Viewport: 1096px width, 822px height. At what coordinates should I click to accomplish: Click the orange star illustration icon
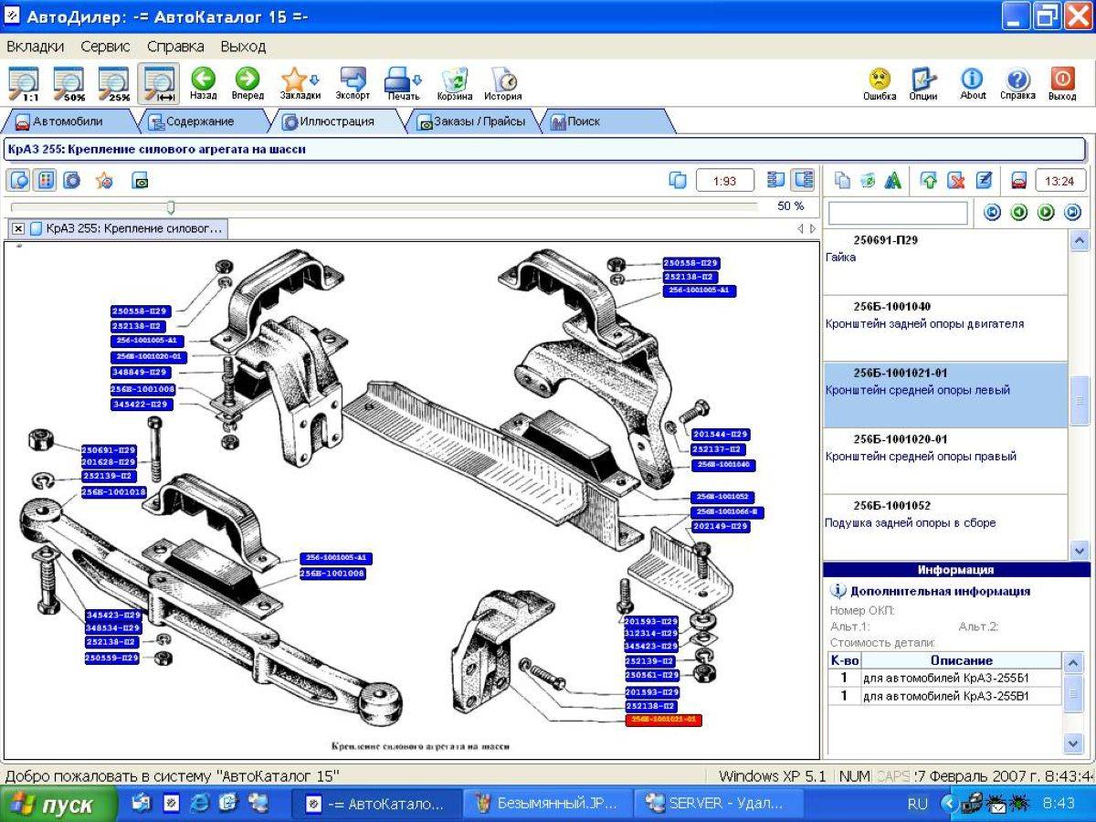104,180
